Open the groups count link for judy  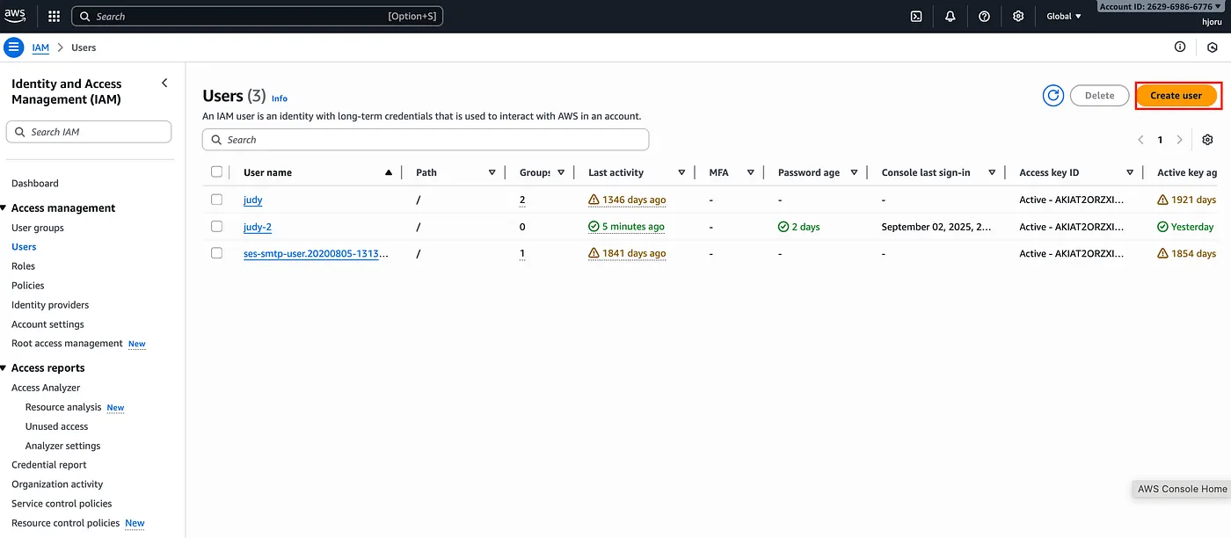[522, 200]
